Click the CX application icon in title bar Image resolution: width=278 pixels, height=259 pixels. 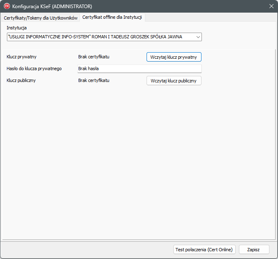(x=7, y=6)
